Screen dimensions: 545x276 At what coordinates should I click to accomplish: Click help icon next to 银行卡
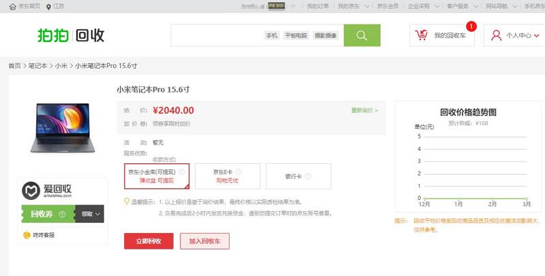(308, 177)
